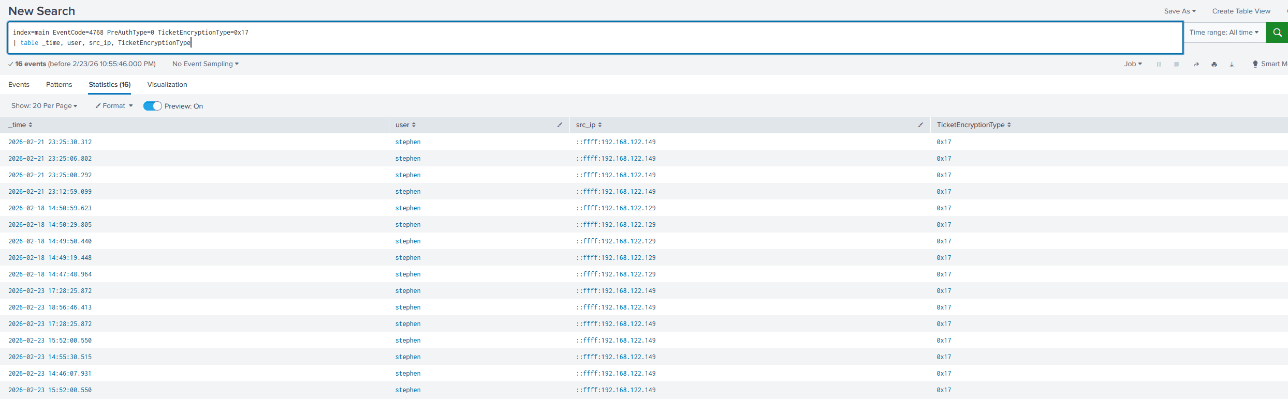The image size is (1288, 402).
Task: Open the Format options menu
Action: [x=114, y=106]
